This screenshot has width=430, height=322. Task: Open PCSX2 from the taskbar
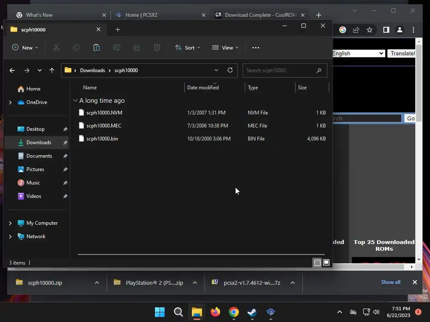(x=271, y=312)
